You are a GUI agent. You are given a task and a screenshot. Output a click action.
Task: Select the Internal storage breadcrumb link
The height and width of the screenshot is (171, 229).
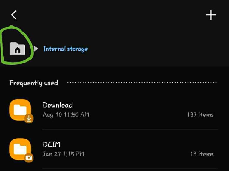pos(66,49)
